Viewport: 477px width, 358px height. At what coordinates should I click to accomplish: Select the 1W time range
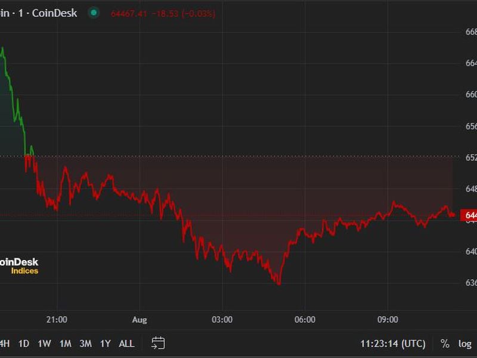point(44,344)
